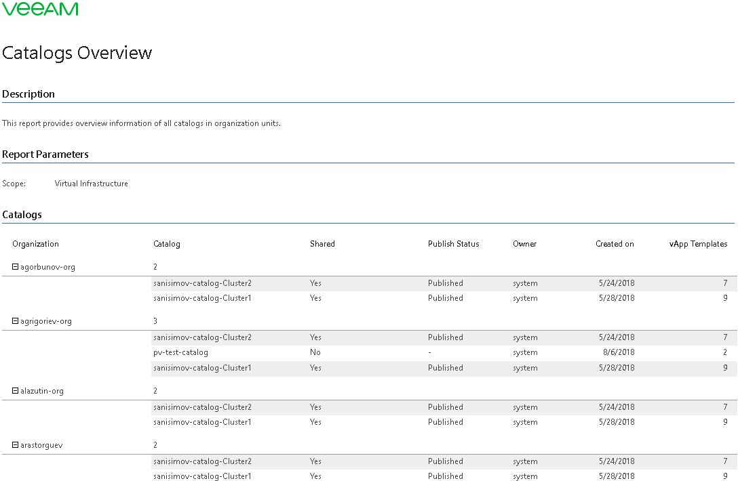738x481 pixels.
Task: Click the Report Parameters section heading
Action: click(x=45, y=154)
